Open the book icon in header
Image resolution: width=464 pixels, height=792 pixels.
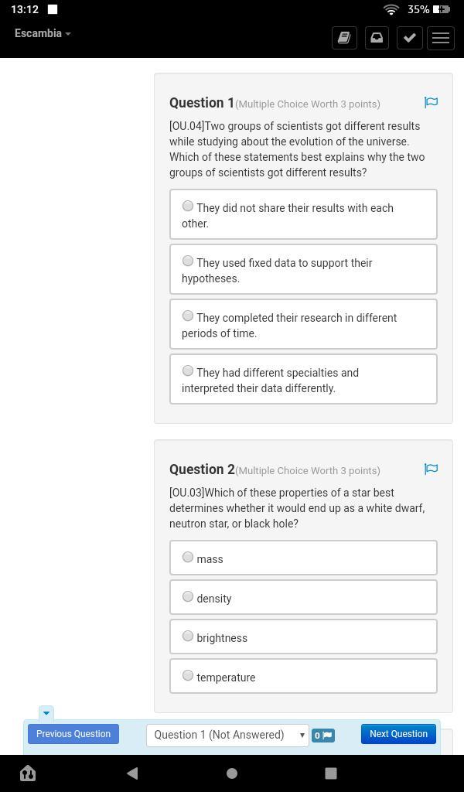[344, 37]
